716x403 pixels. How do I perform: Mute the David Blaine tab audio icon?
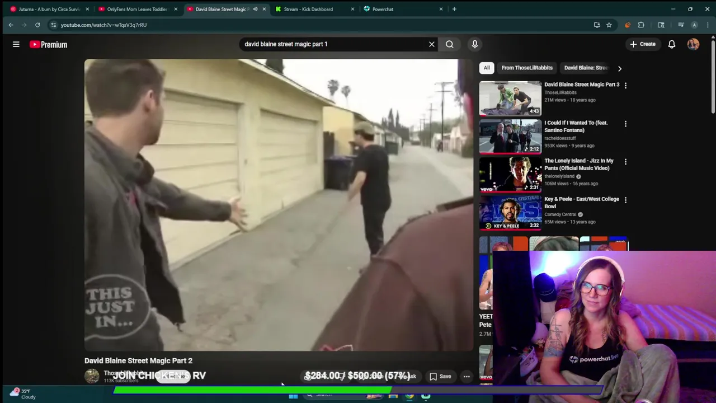tap(255, 9)
